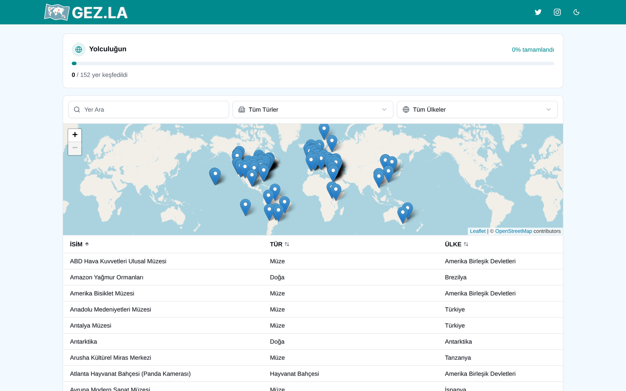
Task: Open the Tüm Ülkeler dropdown
Action: coord(477,109)
